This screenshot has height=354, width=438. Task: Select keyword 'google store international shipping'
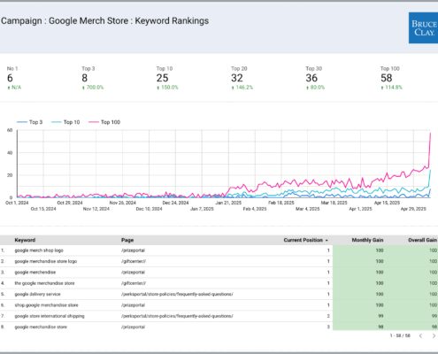point(50,316)
